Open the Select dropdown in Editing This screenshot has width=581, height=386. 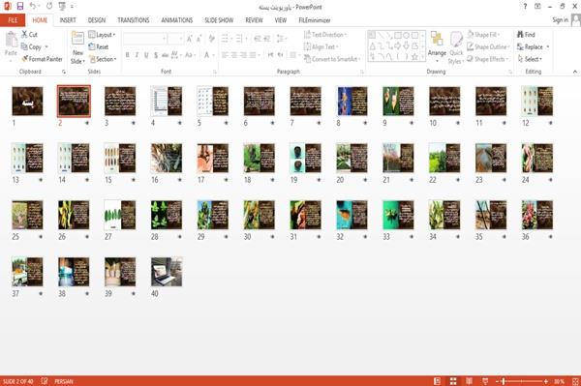531,59
